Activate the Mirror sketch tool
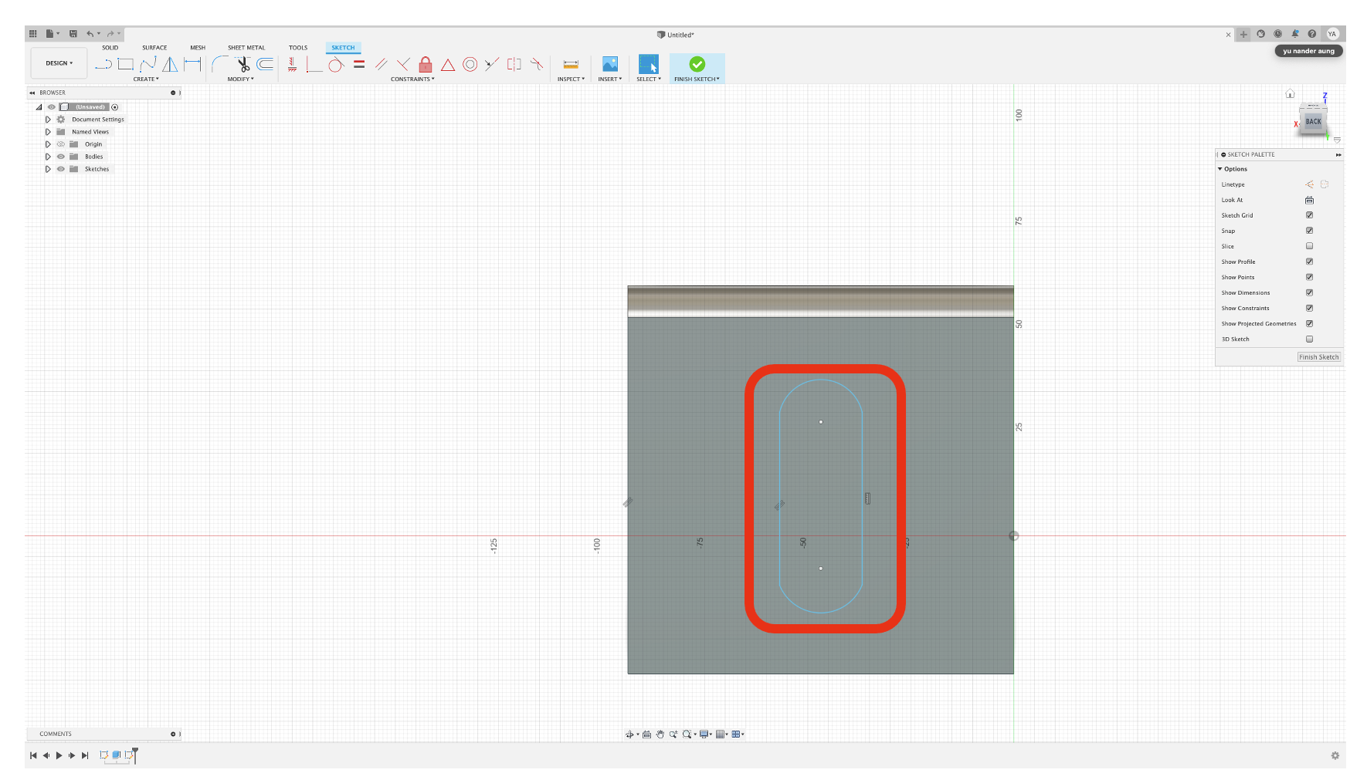The height and width of the screenshot is (780, 1367). pyautogui.click(x=170, y=64)
